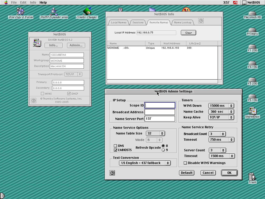Confirm admin settings with OK
Viewport: 265px width, 199px height.
coord(229,173)
